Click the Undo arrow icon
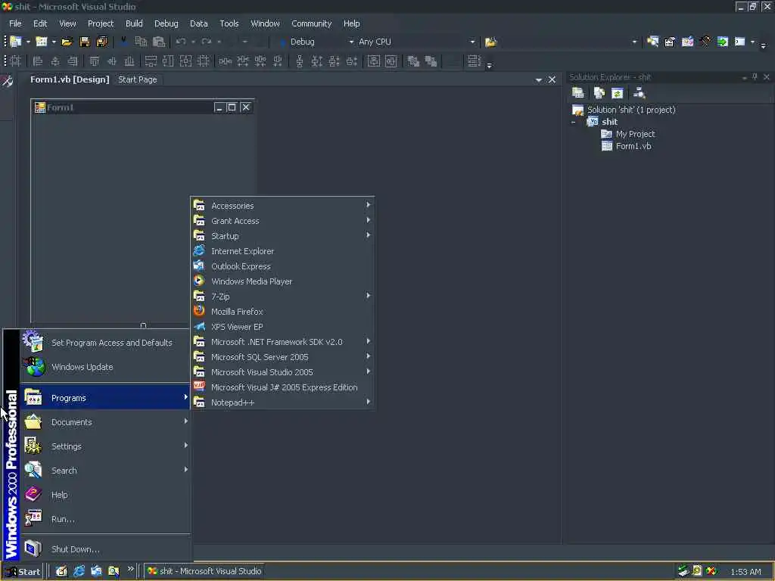 click(181, 42)
